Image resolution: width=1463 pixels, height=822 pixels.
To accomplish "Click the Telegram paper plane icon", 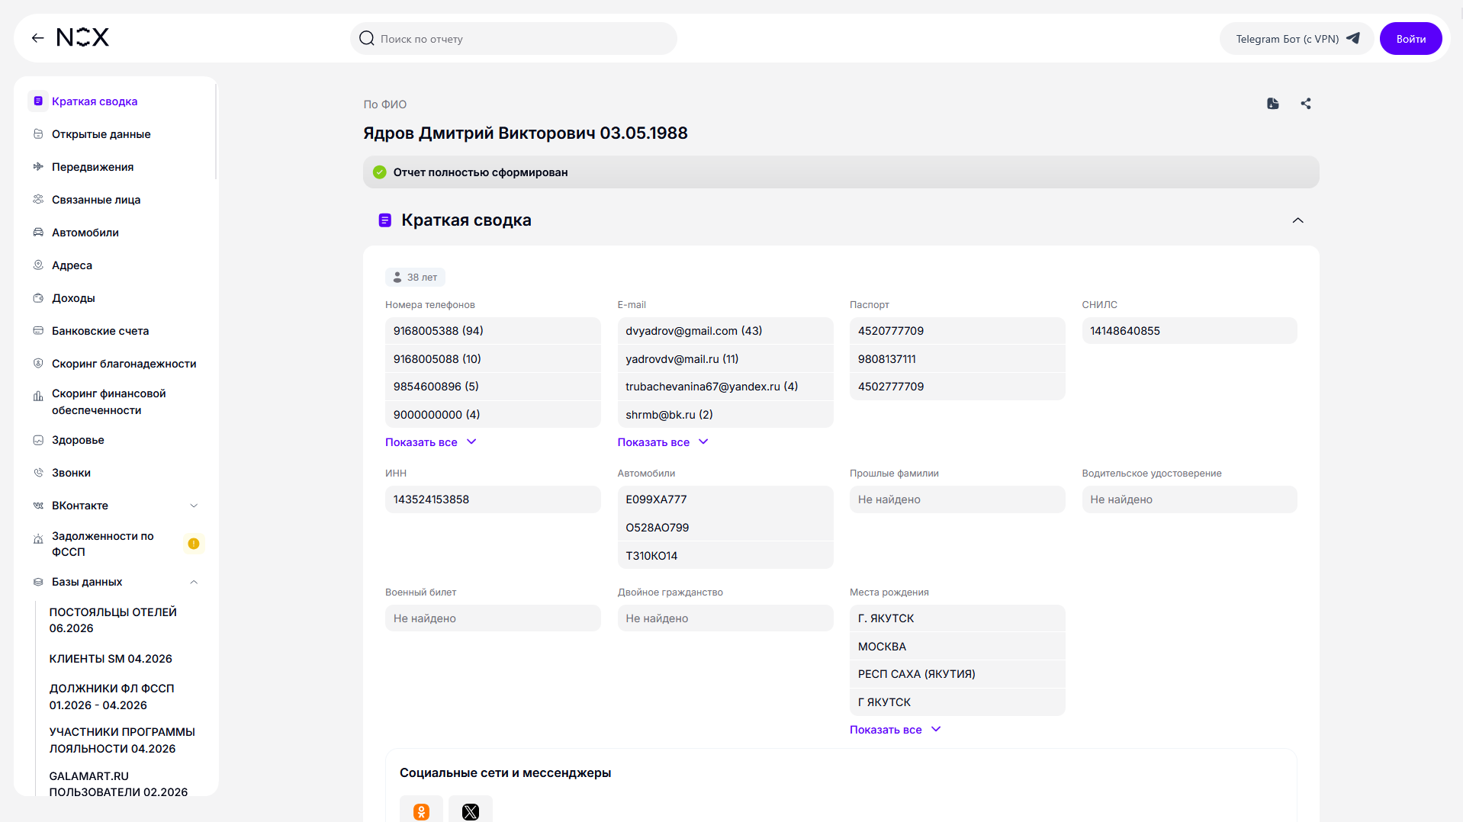I will click(x=1353, y=38).
